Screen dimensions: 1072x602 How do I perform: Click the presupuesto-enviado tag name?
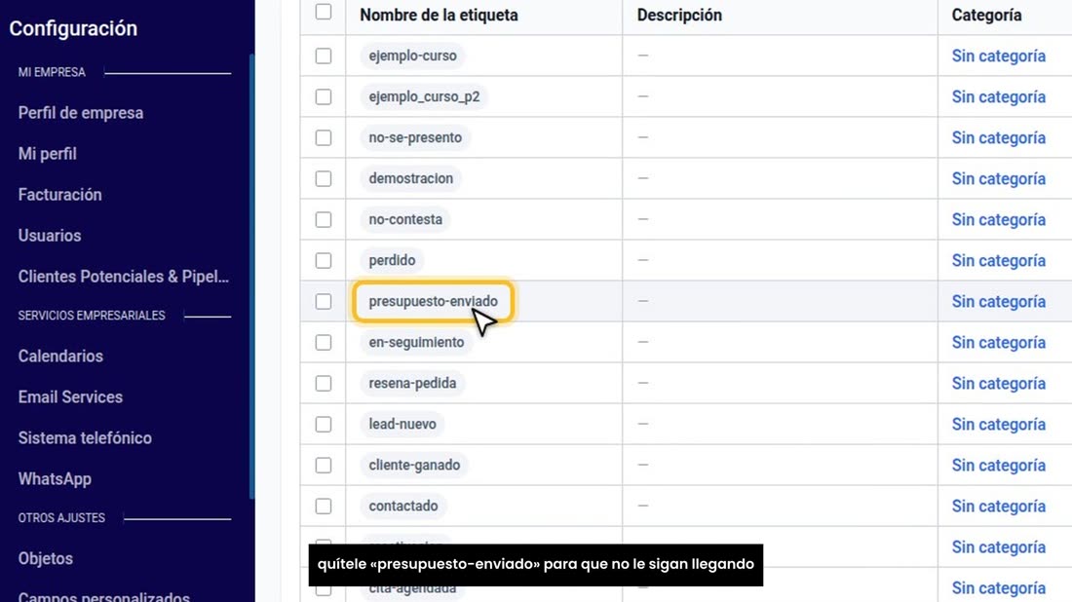tap(434, 301)
